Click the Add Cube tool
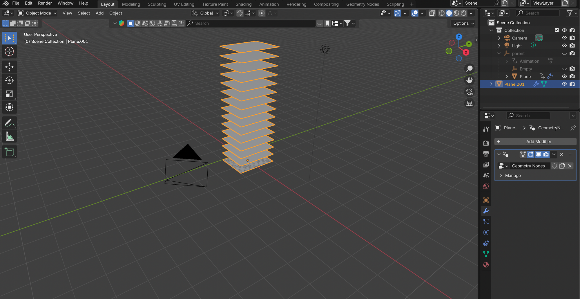The width and height of the screenshot is (580, 299). pos(9,152)
